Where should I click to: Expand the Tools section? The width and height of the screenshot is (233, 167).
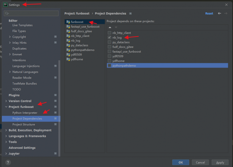[6, 142]
